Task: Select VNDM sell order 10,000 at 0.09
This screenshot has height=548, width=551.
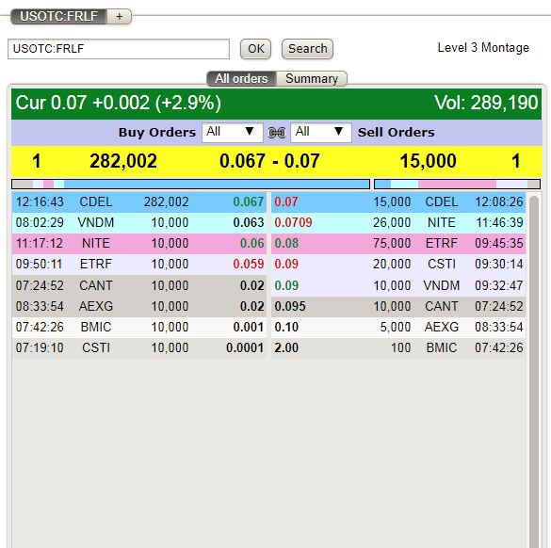Action: 398,285
